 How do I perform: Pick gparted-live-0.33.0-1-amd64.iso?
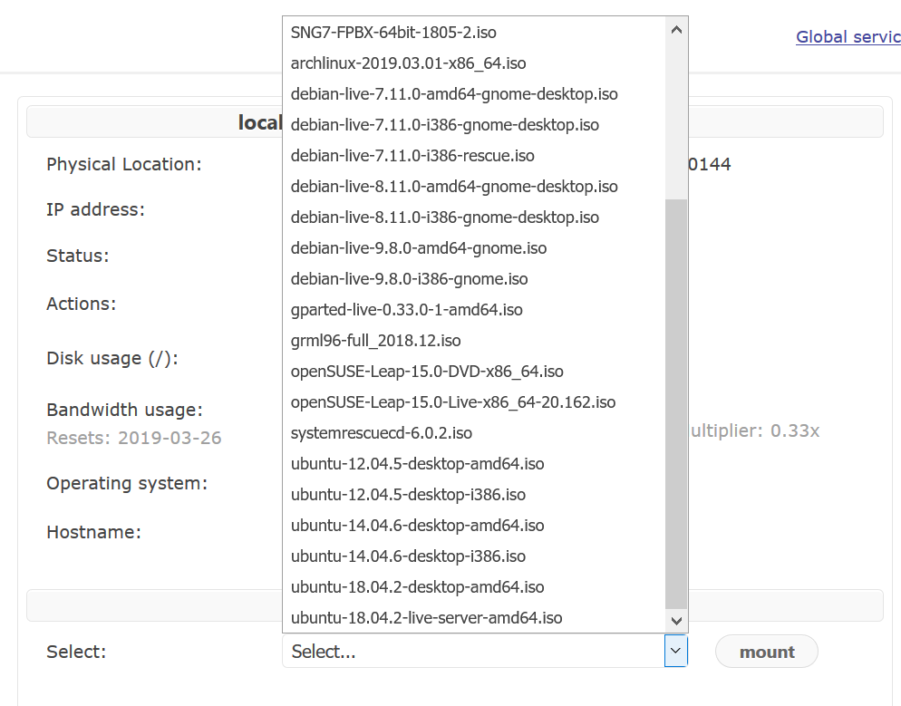point(474,310)
